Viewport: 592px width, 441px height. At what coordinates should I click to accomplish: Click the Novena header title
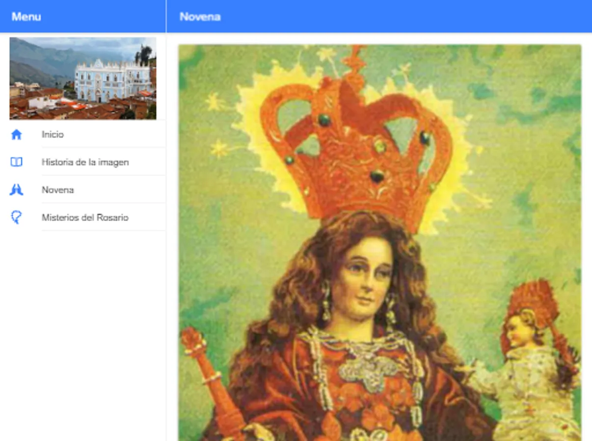200,17
